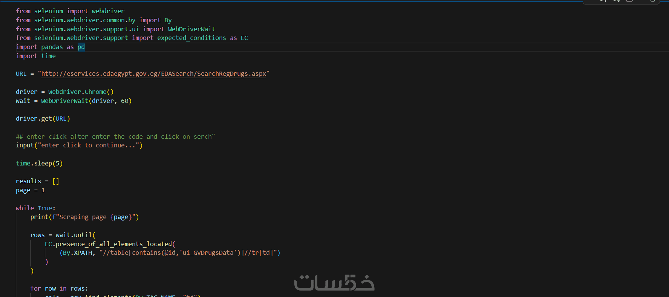
Task: Click the 'while' keyword
Action: point(25,208)
